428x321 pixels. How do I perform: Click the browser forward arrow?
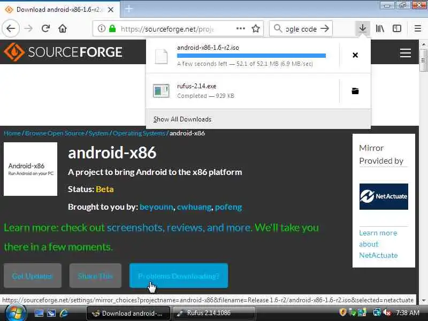click(28, 28)
